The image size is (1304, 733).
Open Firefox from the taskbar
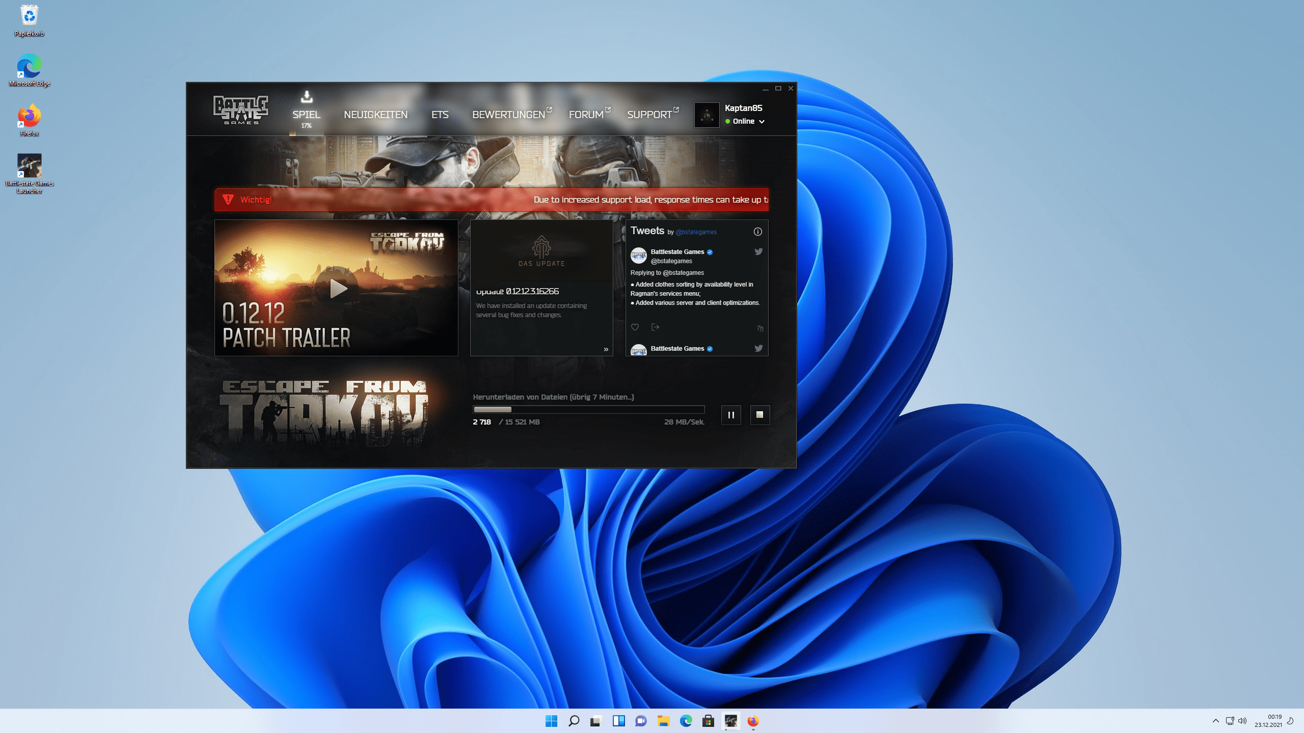[x=753, y=721]
